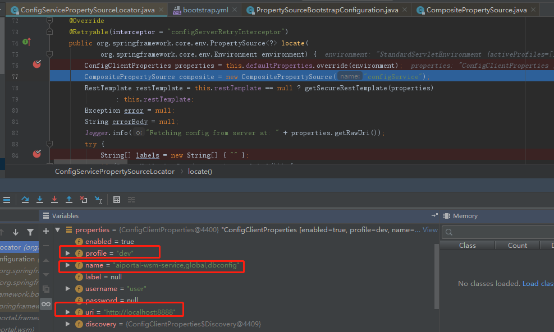This screenshot has height=332, width=554.
Task: Click the move watch down arrow icon
Action: pyautogui.click(x=46, y=275)
